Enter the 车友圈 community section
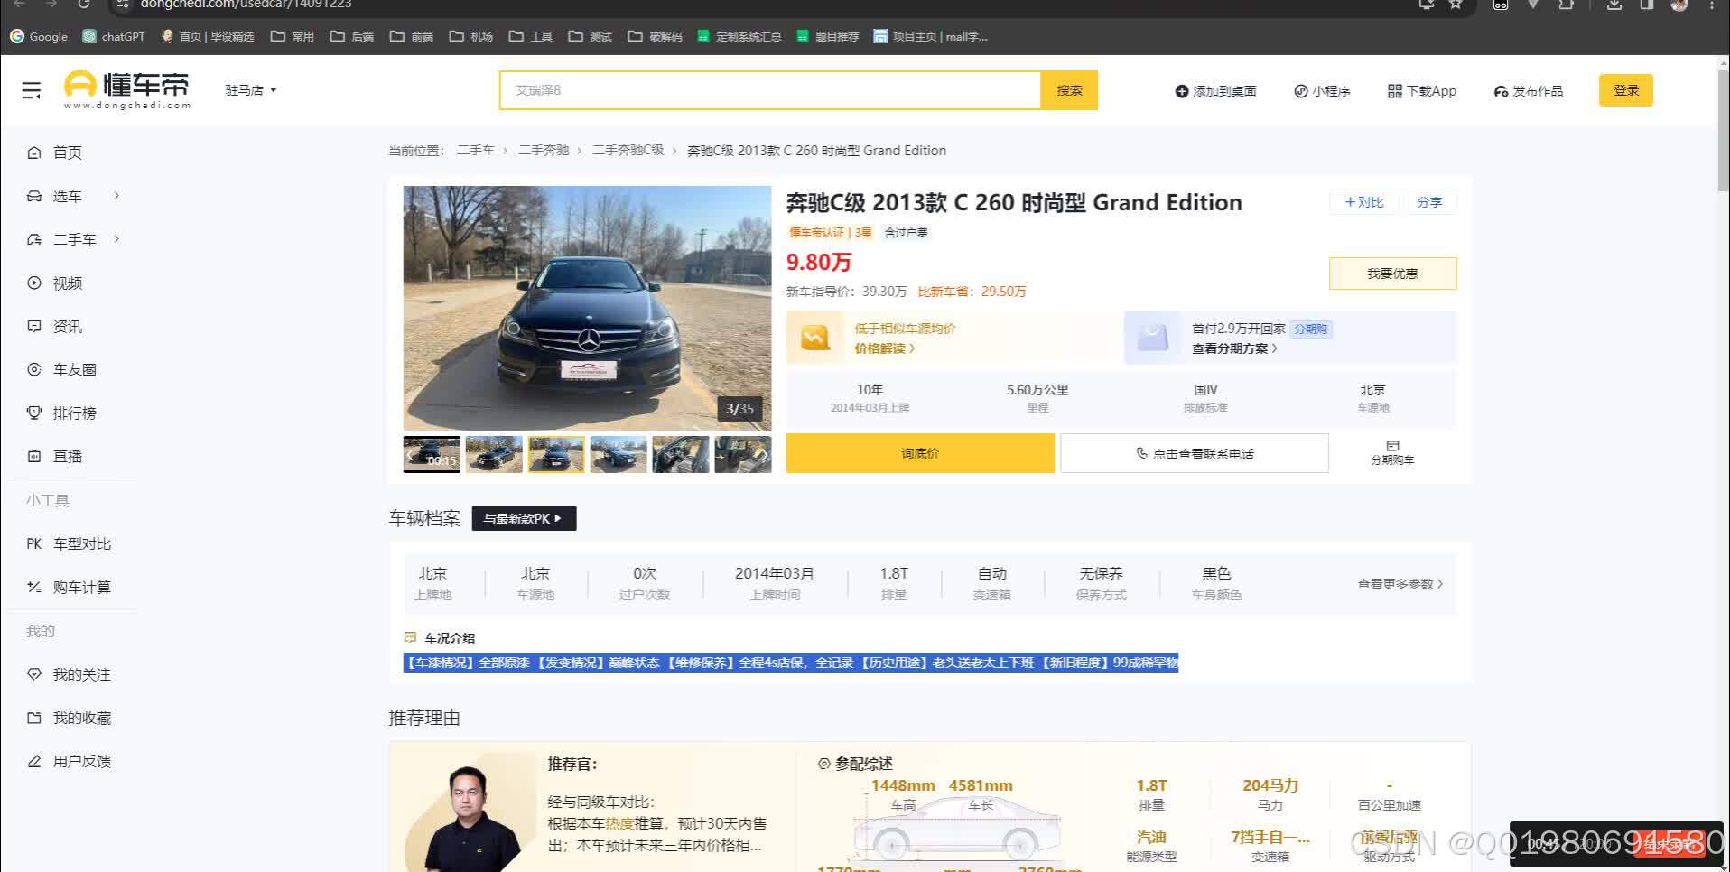Screen dimensions: 1730x872 click(x=71, y=369)
